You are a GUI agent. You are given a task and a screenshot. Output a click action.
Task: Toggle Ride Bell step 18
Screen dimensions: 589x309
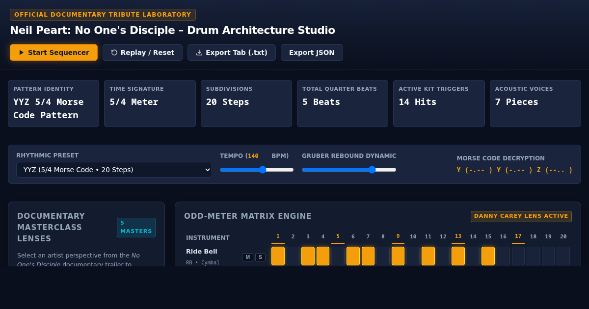pos(533,256)
